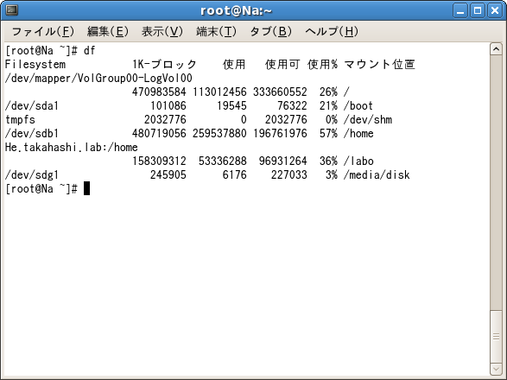Viewport: 507px width, 380px height.
Task: Click the root@Na:~ title bar text
Action: click(237, 10)
